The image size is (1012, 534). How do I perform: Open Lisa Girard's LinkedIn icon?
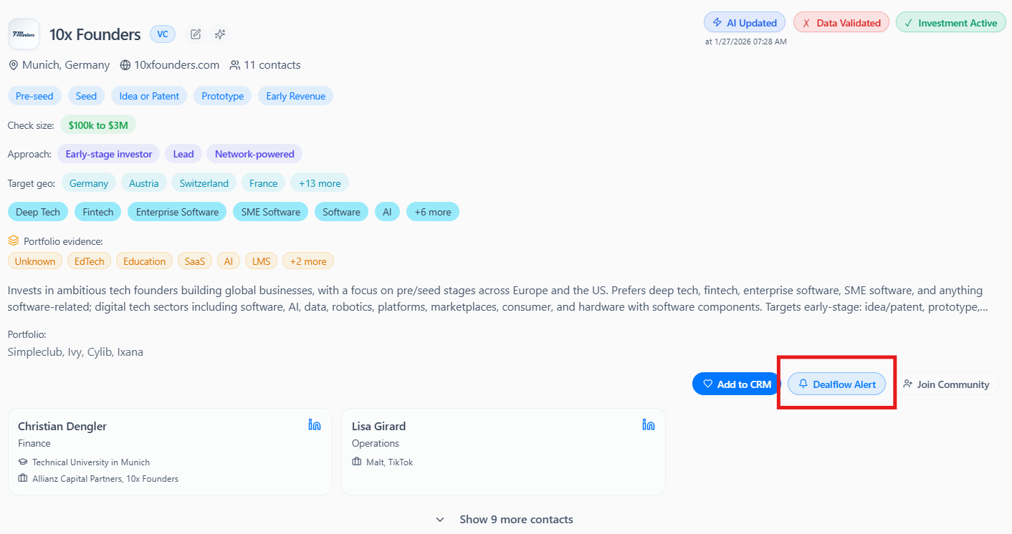coord(648,424)
